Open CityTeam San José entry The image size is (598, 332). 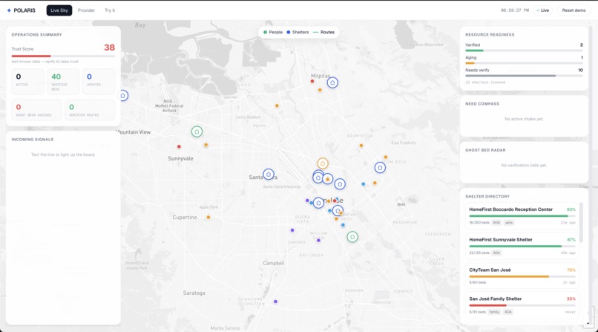click(522, 276)
